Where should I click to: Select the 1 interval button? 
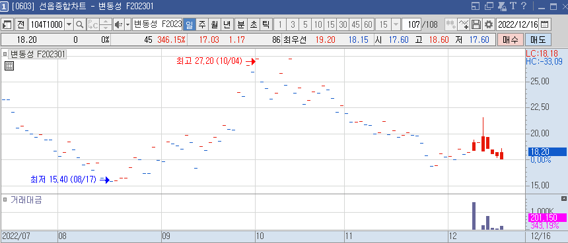click(280, 24)
